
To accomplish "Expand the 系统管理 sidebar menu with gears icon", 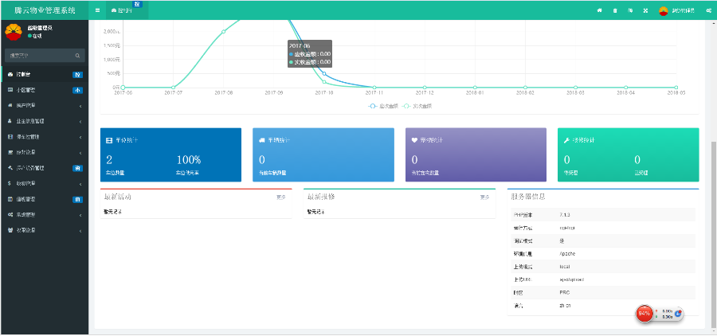I will 44,214.
